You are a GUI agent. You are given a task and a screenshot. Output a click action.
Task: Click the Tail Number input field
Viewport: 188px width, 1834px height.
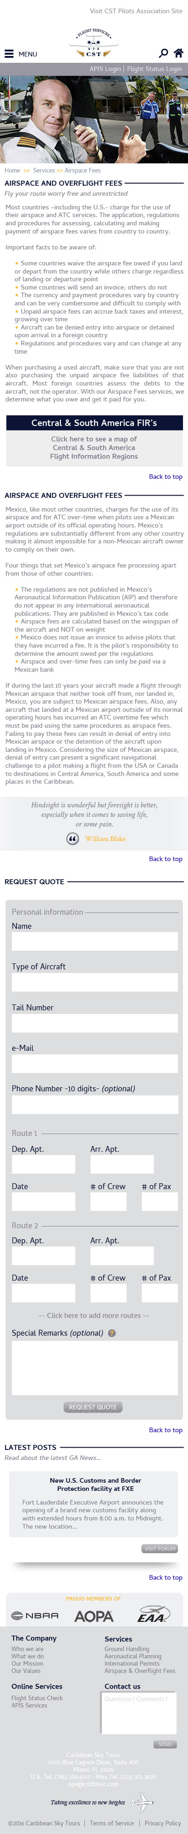[x=94, y=1023]
